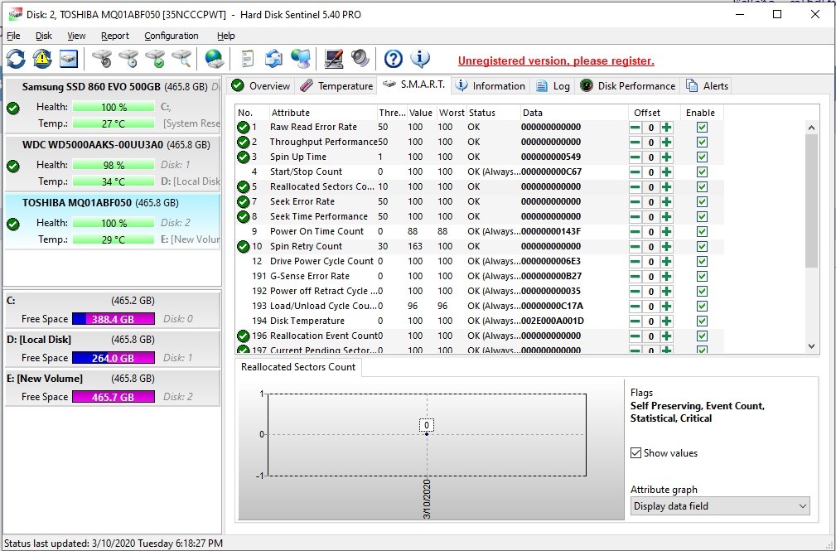836x551 pixels.
Task: Click the disk with clock test icon
Action: [128, 59]
